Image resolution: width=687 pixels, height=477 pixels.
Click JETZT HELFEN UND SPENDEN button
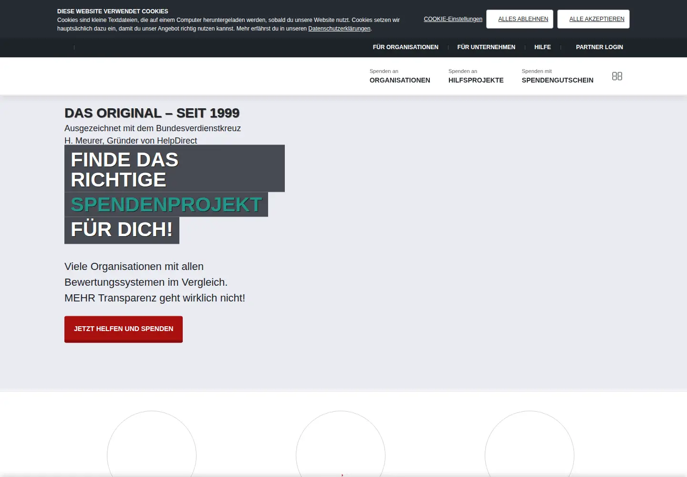click(x=124, y=329)
